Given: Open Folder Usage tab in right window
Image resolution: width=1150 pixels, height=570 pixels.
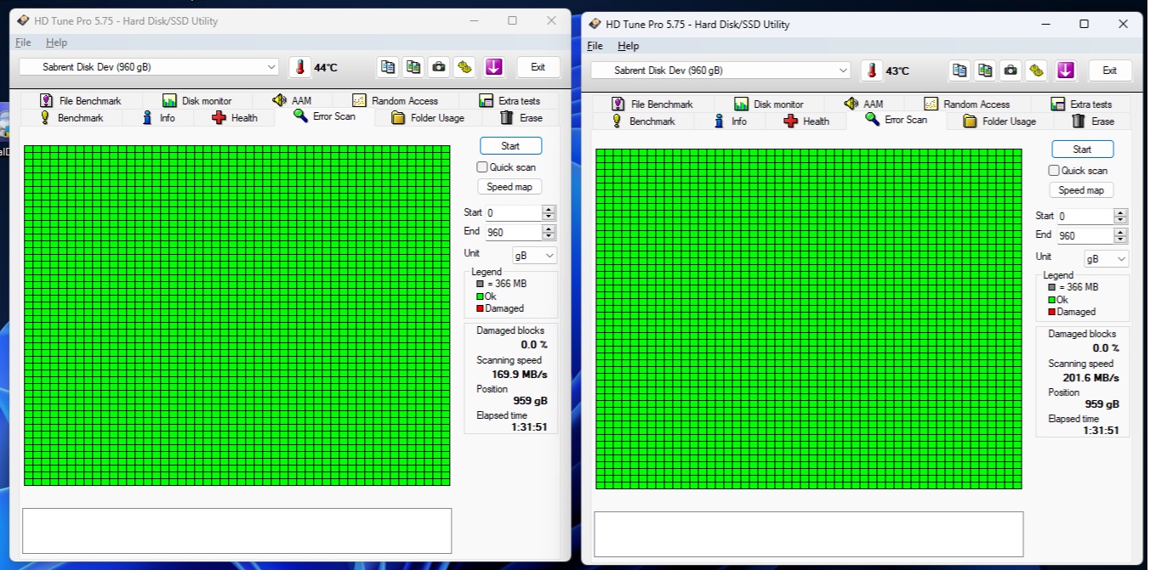Looking at the screenshot, I should point(999,121).
